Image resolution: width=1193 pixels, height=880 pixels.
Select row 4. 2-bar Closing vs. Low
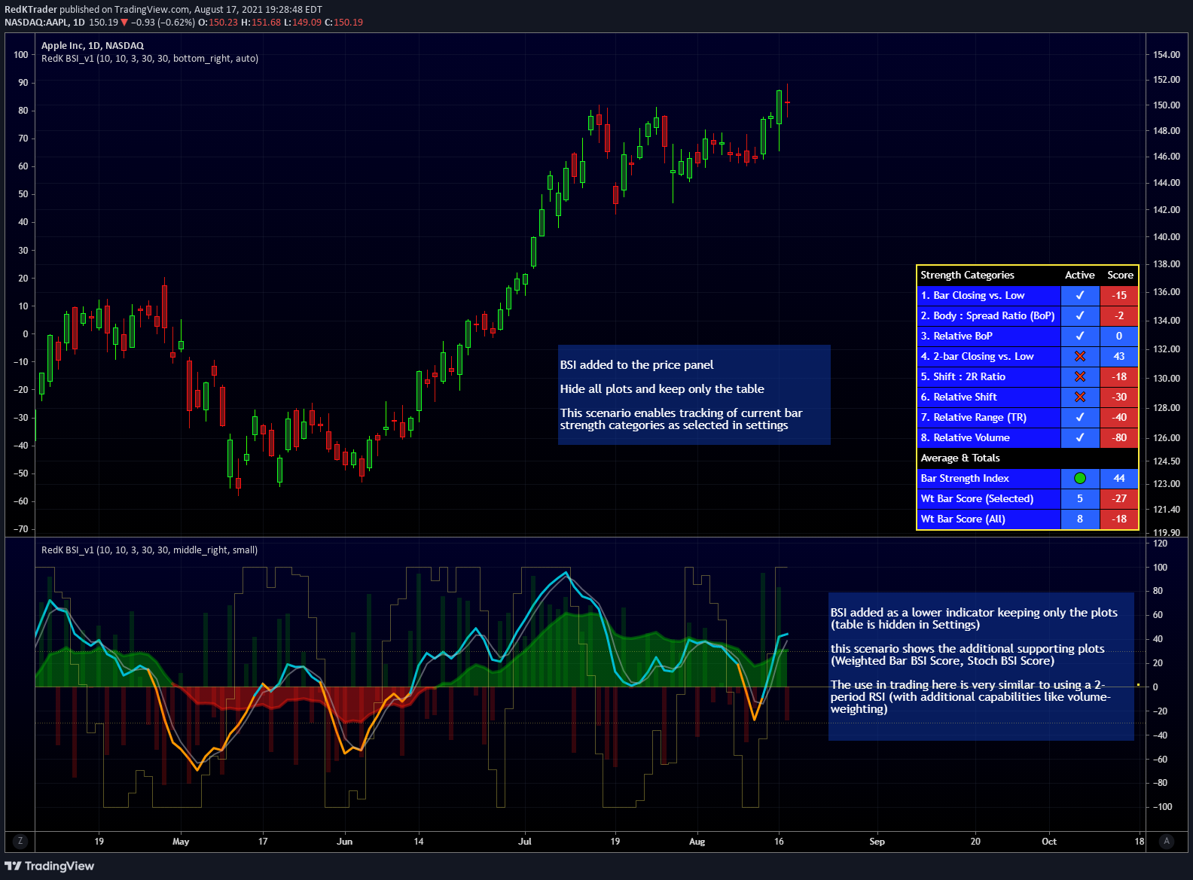point(989,356)
